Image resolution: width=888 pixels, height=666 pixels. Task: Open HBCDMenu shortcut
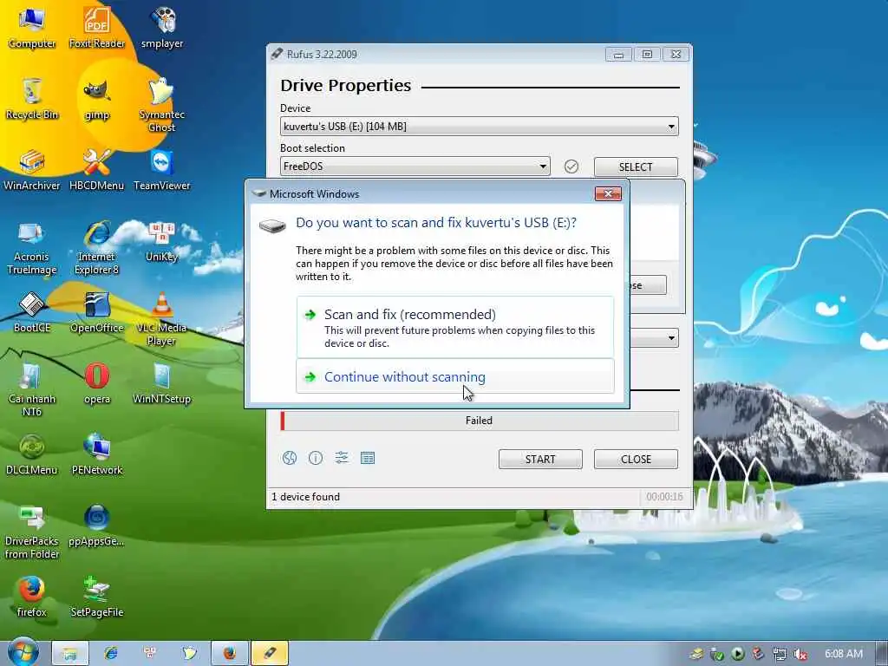coord(97,170)
